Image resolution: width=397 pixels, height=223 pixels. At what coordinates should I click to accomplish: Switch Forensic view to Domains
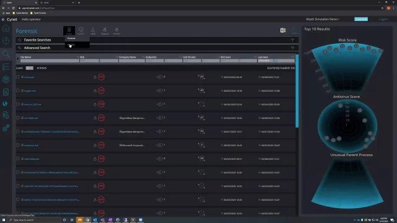105,31
